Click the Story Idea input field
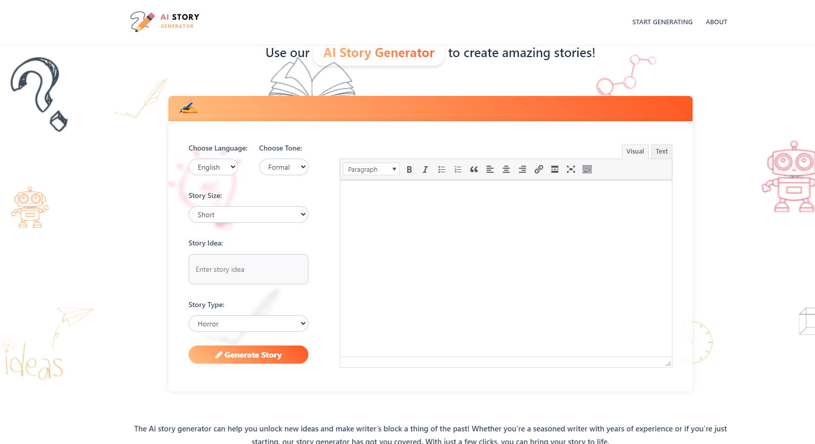Screen dimensions: 815x444 click(x=248, y=269)
